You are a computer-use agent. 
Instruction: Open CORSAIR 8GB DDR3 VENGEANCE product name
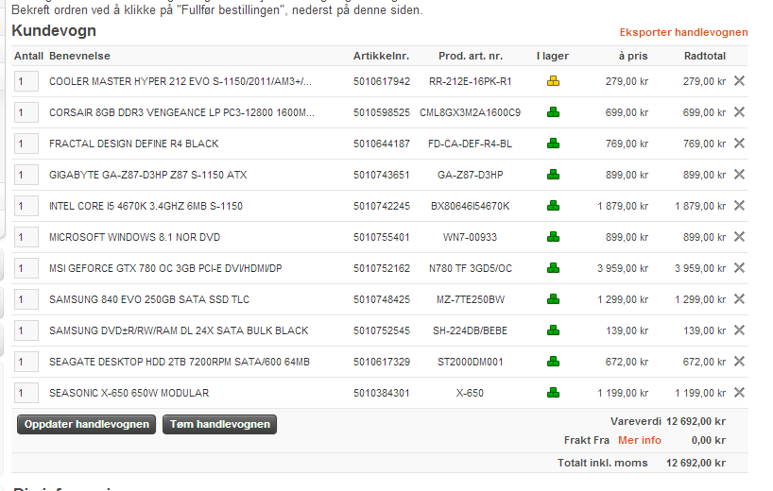click(182, 112)
